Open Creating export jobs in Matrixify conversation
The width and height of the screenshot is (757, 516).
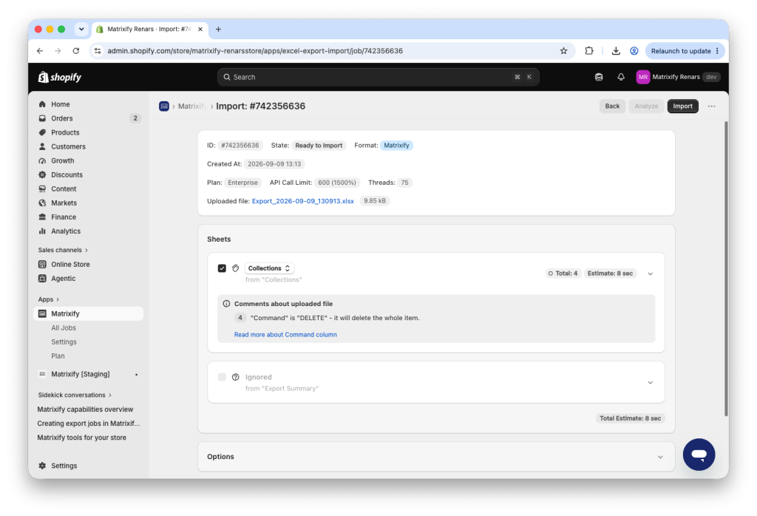[89, 424]
